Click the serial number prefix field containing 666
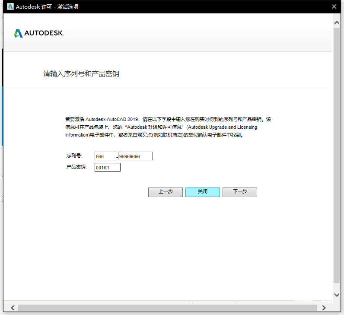 (x=105, y=156)
